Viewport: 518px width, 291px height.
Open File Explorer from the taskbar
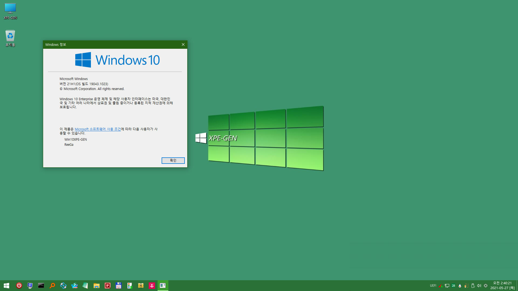point(97,286)
